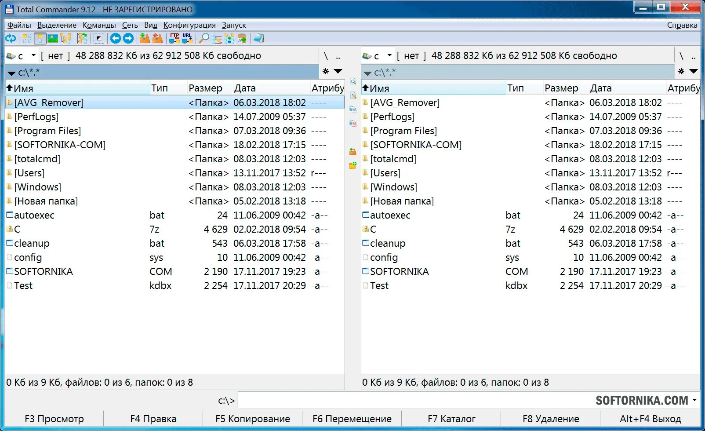Click Pack files icon in top toolbar

145,39
